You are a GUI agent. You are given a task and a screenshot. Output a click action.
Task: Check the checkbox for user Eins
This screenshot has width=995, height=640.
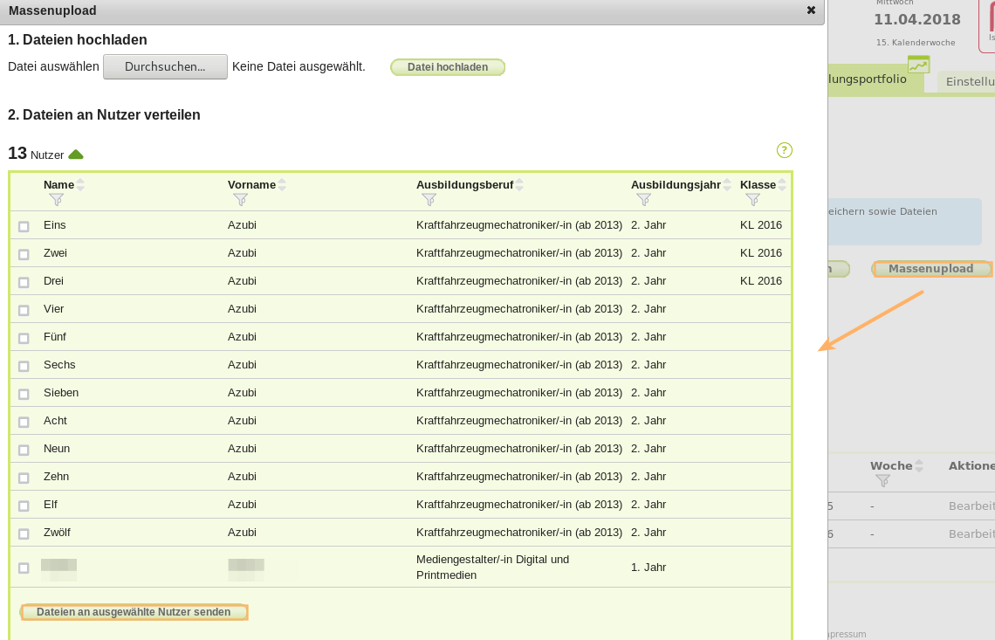pyautogui.click(x=24, y=224)
